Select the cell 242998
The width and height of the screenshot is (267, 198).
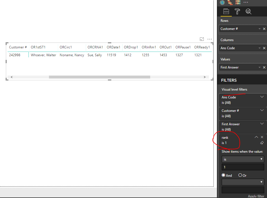[15, 55]
